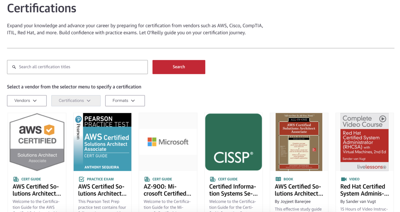
Task: Click the VIDEO label text
Action: click(354, 179)
